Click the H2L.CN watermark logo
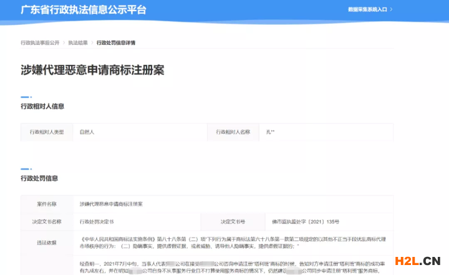Image resolution: width=449 pixels, height=275 pixels. click(x=418, y=261)
